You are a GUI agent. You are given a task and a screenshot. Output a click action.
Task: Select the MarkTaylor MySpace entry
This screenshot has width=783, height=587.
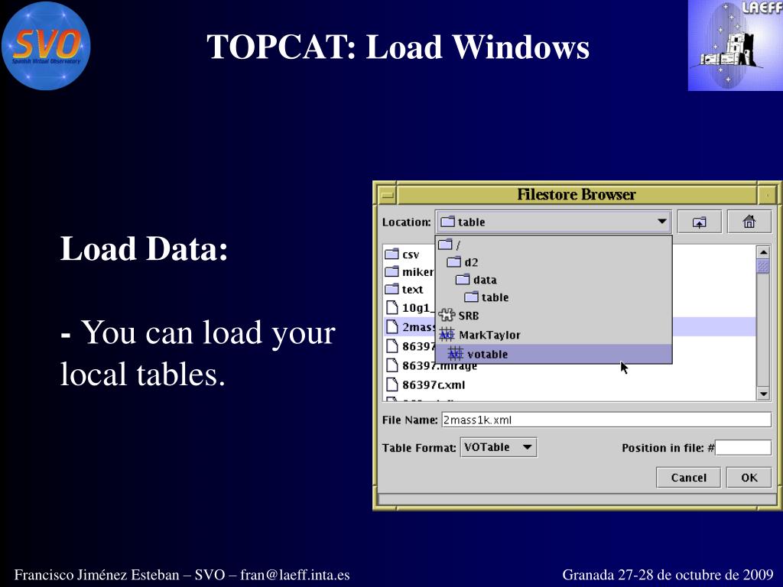click(554, 335)
